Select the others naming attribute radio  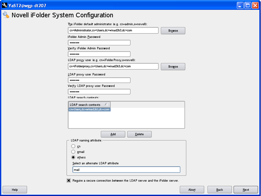[x=73, y=157]
